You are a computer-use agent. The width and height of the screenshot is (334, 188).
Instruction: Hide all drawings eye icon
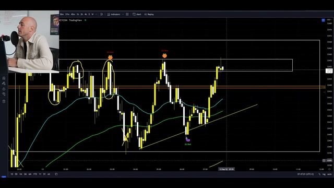(x=4, y=94)
